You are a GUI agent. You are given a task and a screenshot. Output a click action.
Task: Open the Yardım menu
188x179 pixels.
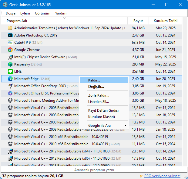[x=61, y=13]
